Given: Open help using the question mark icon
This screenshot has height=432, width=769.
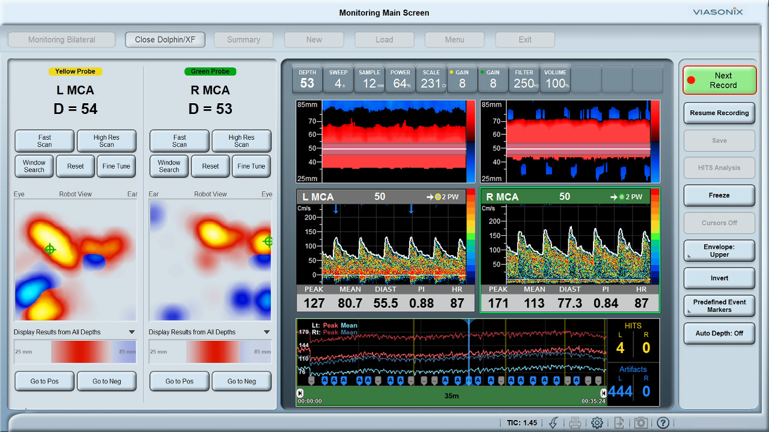Looking at the screenshot, I should (x=662, y=422).
